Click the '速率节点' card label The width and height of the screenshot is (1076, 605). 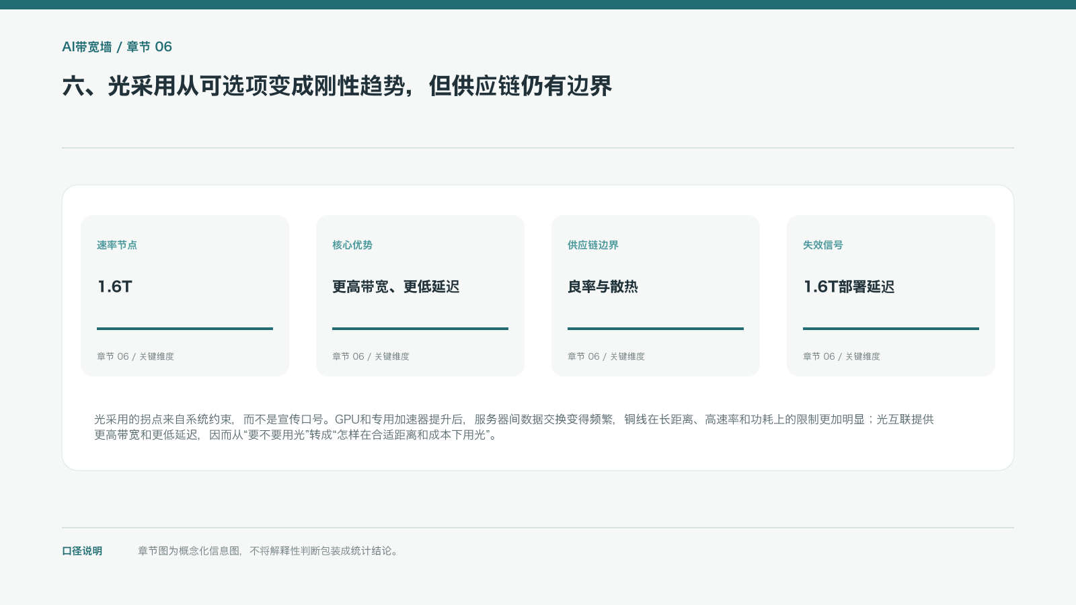point(117,245)
